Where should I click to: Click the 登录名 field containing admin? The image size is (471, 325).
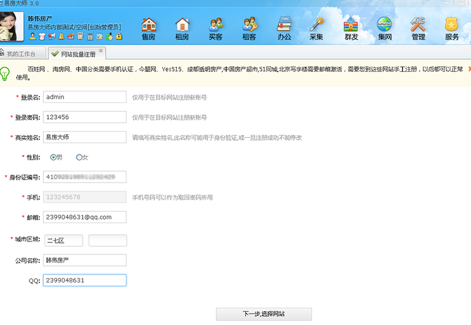(85, 97)
